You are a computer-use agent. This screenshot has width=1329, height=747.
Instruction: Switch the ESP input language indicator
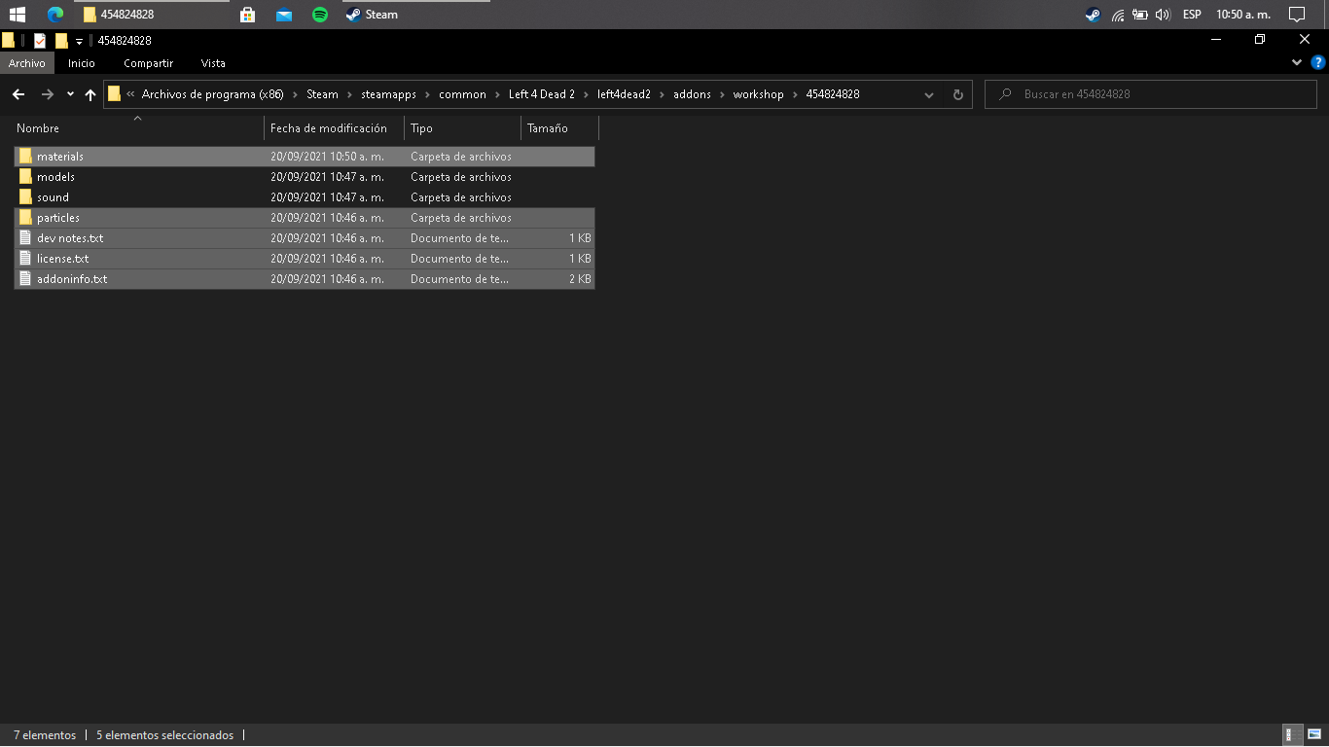[x=1192, y=15]
